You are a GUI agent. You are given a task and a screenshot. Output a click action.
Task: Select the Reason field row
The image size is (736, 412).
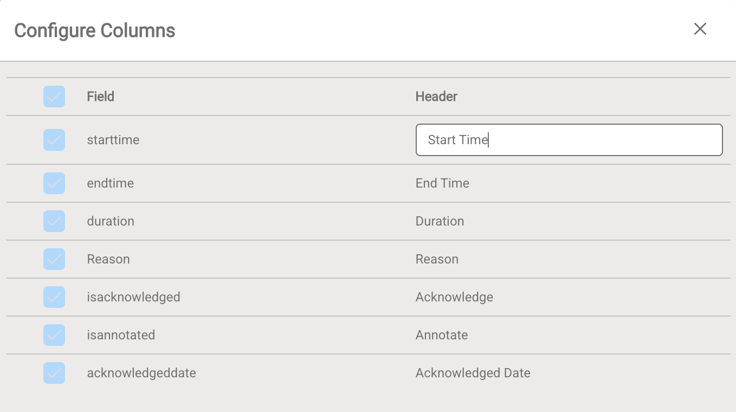[x=108, y=259]
